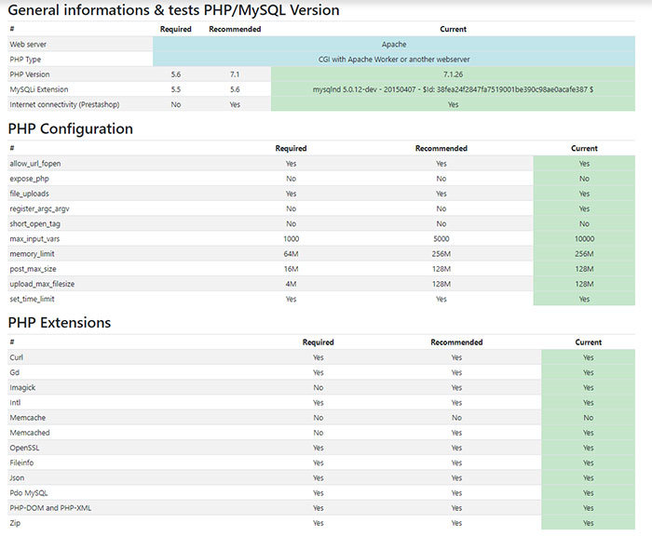Viewport: 652px width, 536px height.
Task: Click required post_max_size value '16M'
Action: click(291, 269)
